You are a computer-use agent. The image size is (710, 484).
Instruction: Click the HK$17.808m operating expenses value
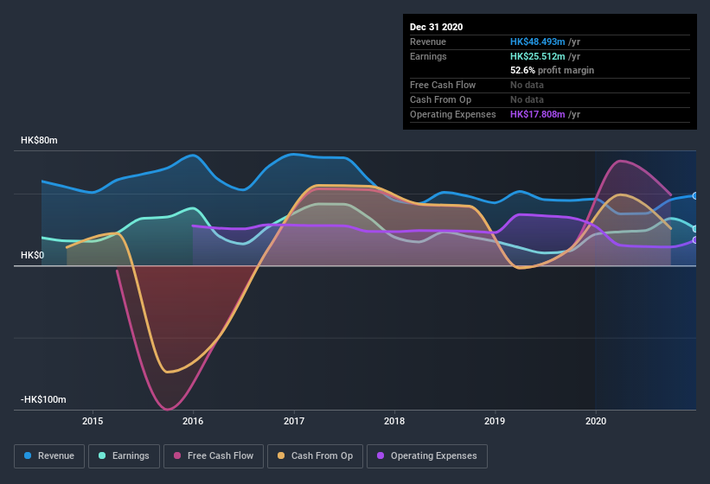click(538, 114)
